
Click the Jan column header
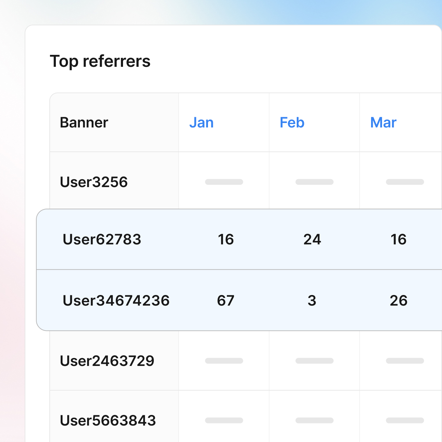(201, 123)
